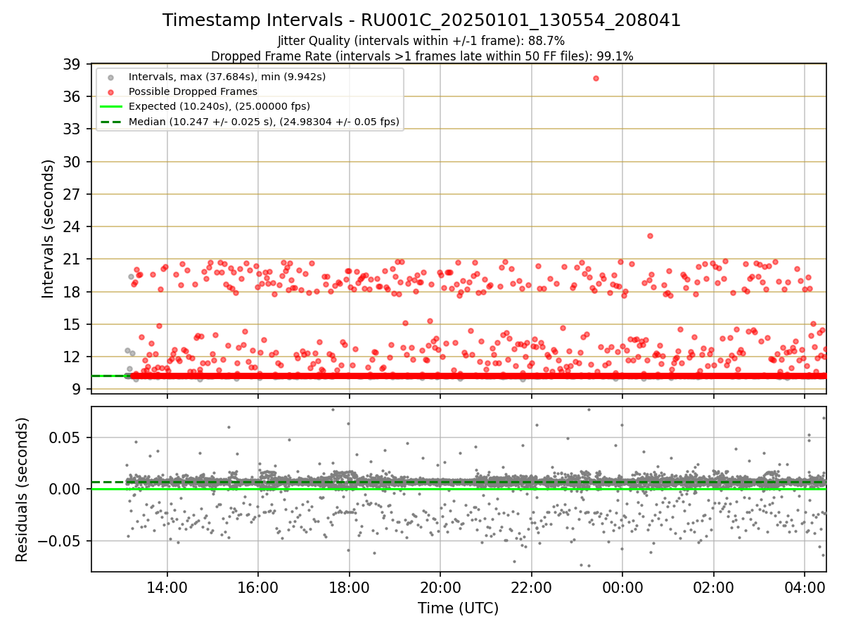
Task: Click the 33 y-axis tick label
Action: pyautogui.click(x=71, y=129)
